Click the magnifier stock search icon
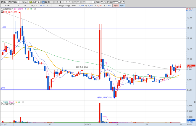196x126 pixels. point(23,2)
